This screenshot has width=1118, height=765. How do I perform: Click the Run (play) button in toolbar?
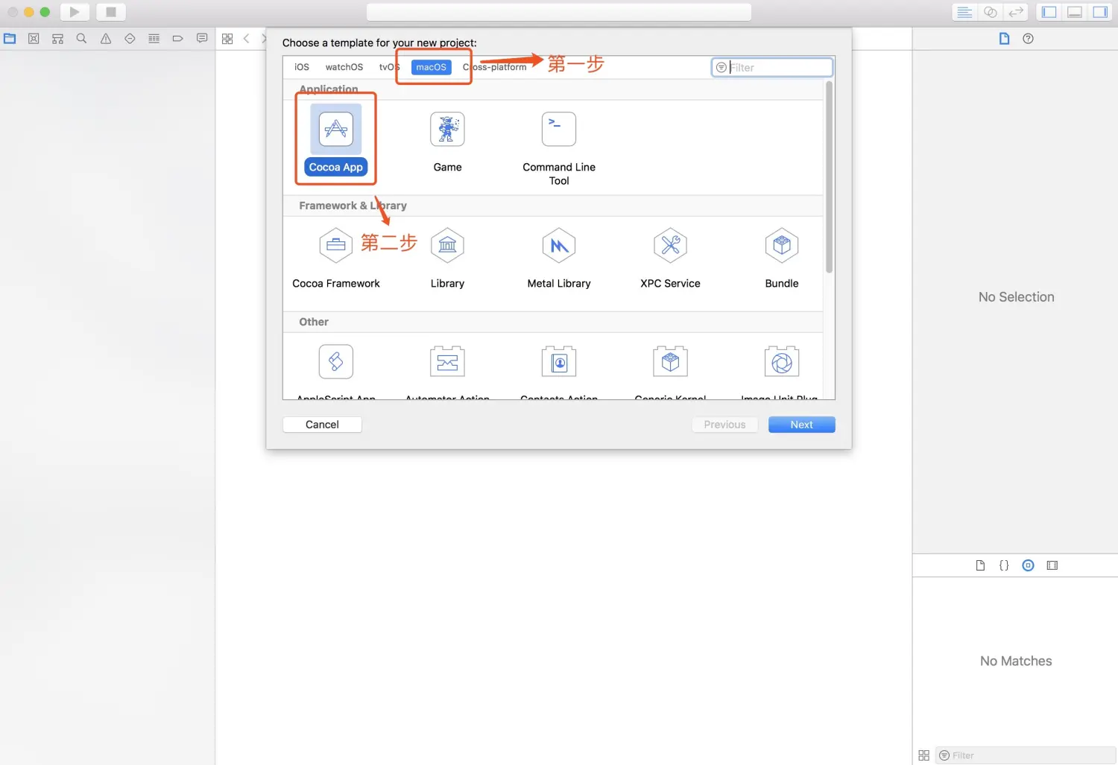75,12
